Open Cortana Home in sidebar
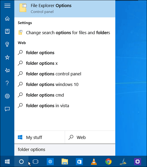 coord(7,19)
